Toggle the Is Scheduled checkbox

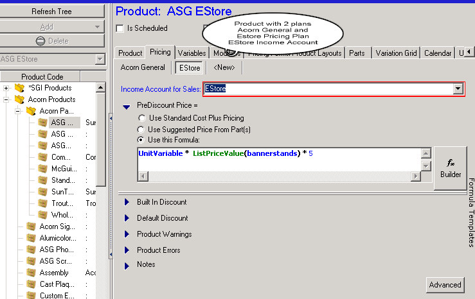120,28
